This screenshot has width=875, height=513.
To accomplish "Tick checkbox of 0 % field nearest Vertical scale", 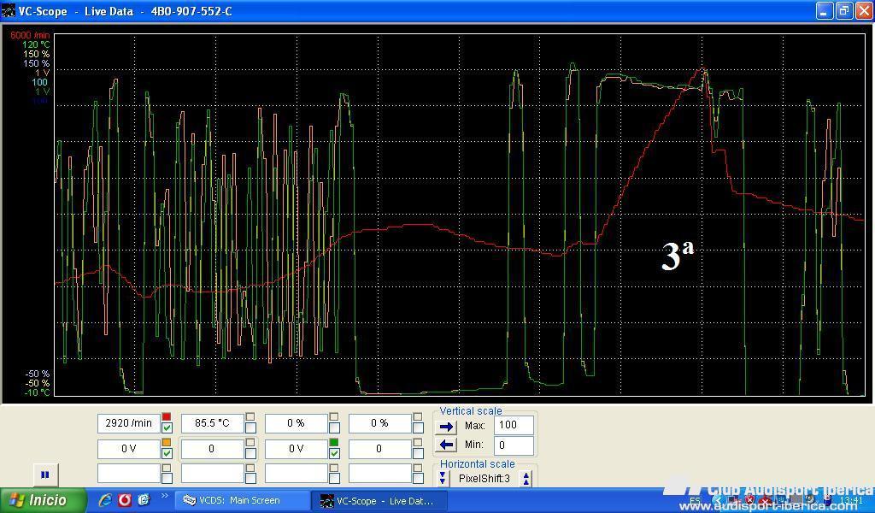I will [x=418, y=428].
